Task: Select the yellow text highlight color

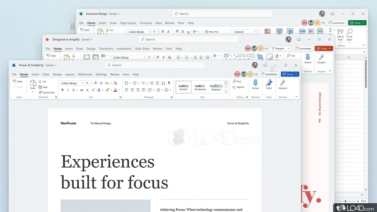Action: pos(108,90)
